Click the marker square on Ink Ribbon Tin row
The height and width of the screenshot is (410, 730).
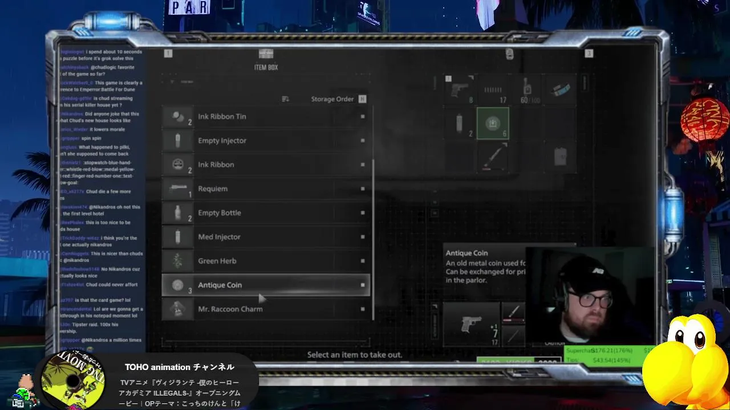pyautogui.click(x=363, y=116)
